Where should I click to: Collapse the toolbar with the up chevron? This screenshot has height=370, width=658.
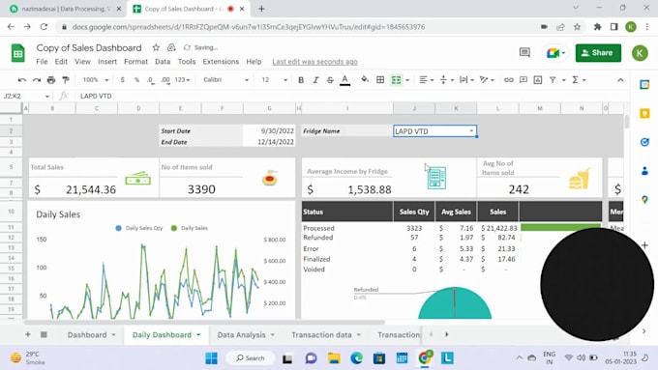pos(620,79)
